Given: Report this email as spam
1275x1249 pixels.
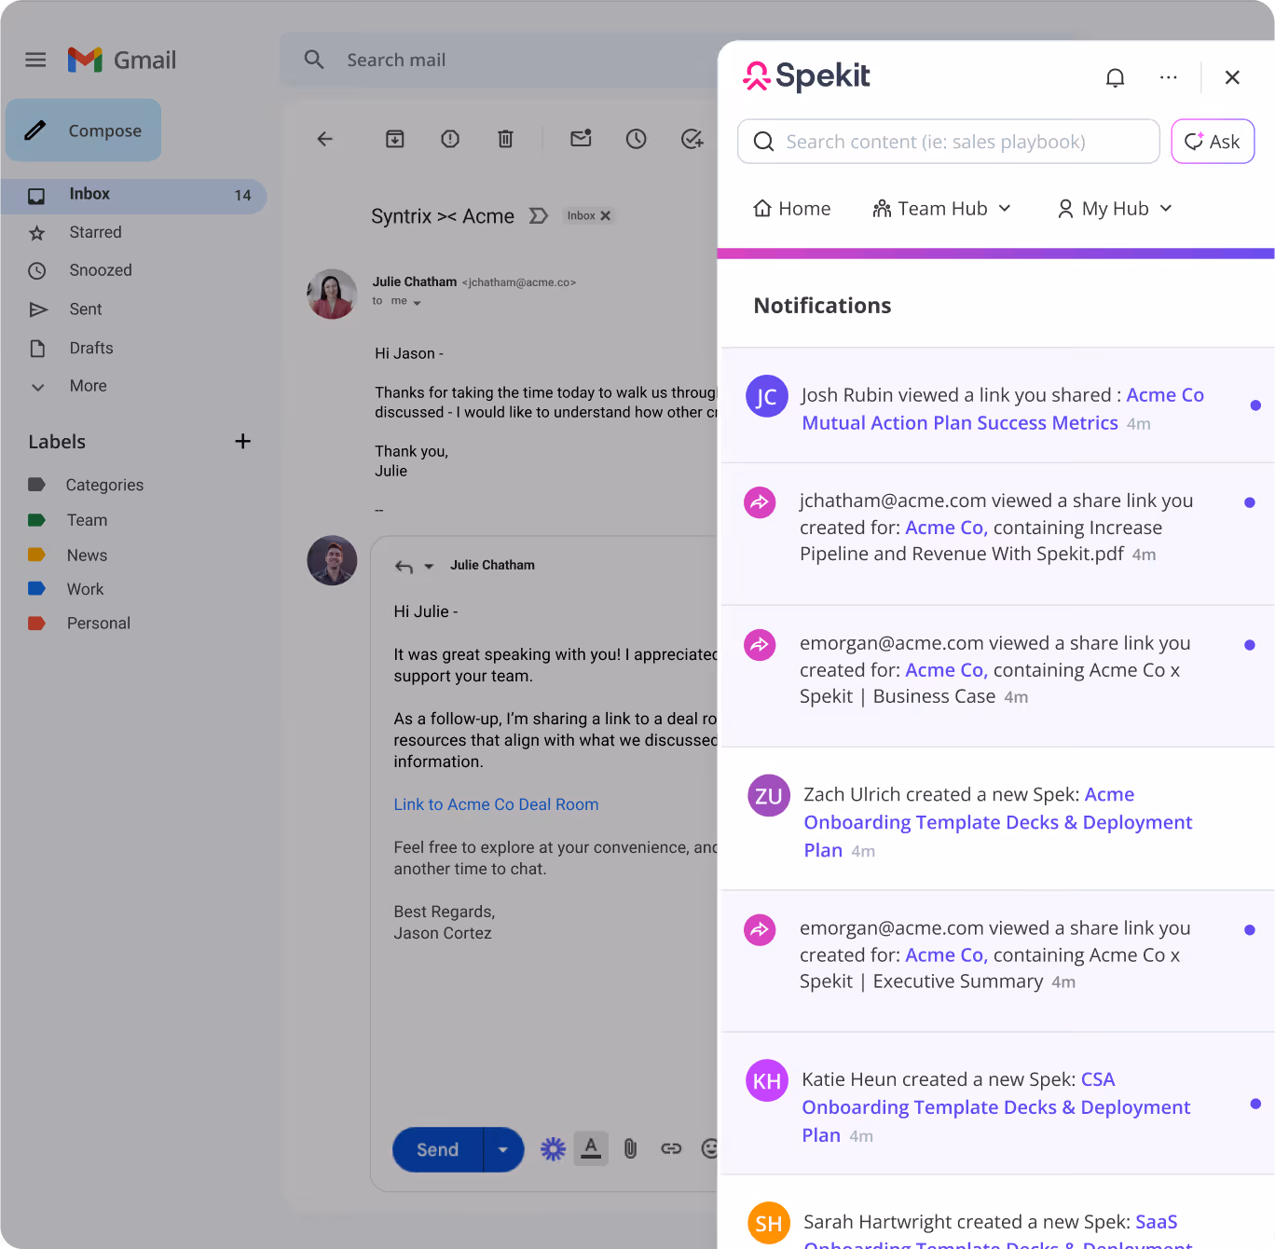Looking at the screenshot, I should 450,139.
